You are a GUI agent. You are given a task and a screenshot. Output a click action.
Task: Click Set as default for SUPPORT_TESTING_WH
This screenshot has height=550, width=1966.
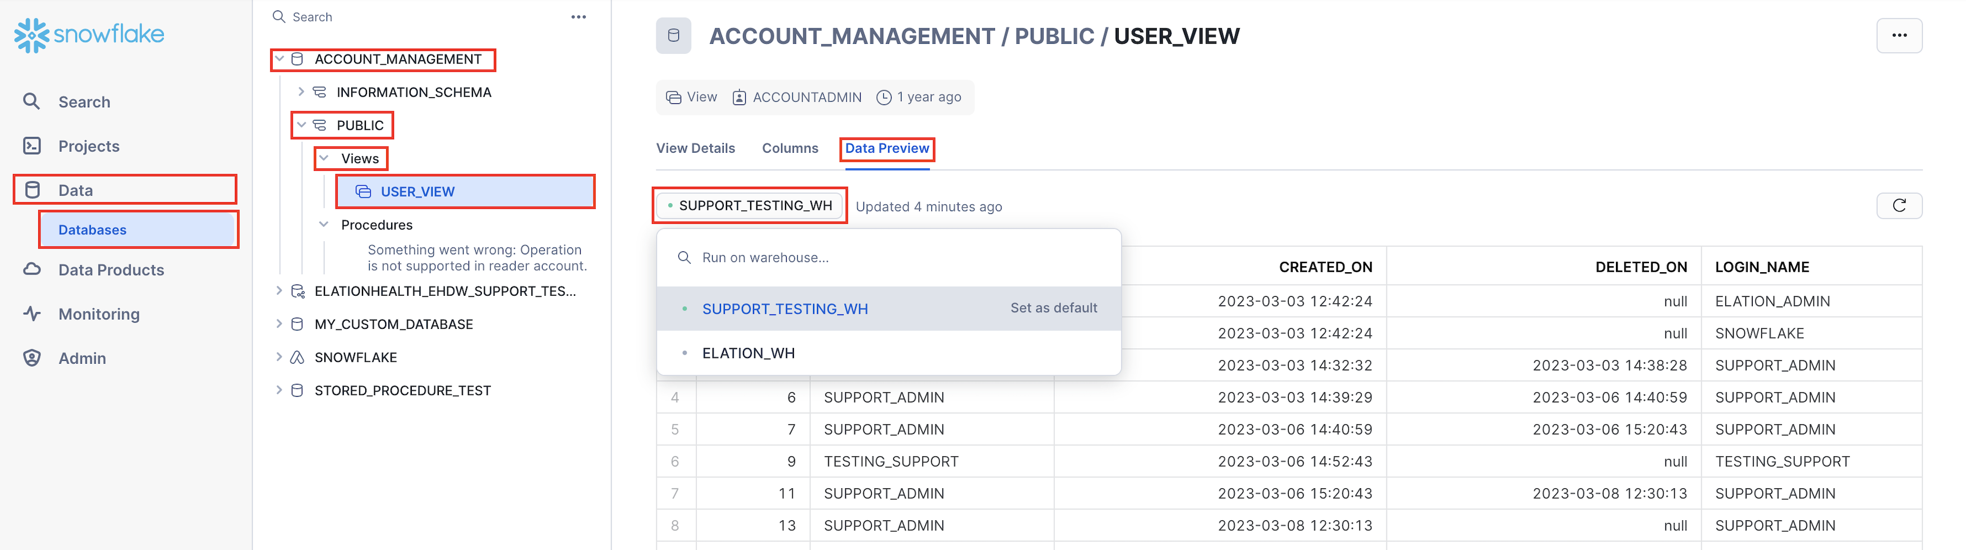[1053, 308]
